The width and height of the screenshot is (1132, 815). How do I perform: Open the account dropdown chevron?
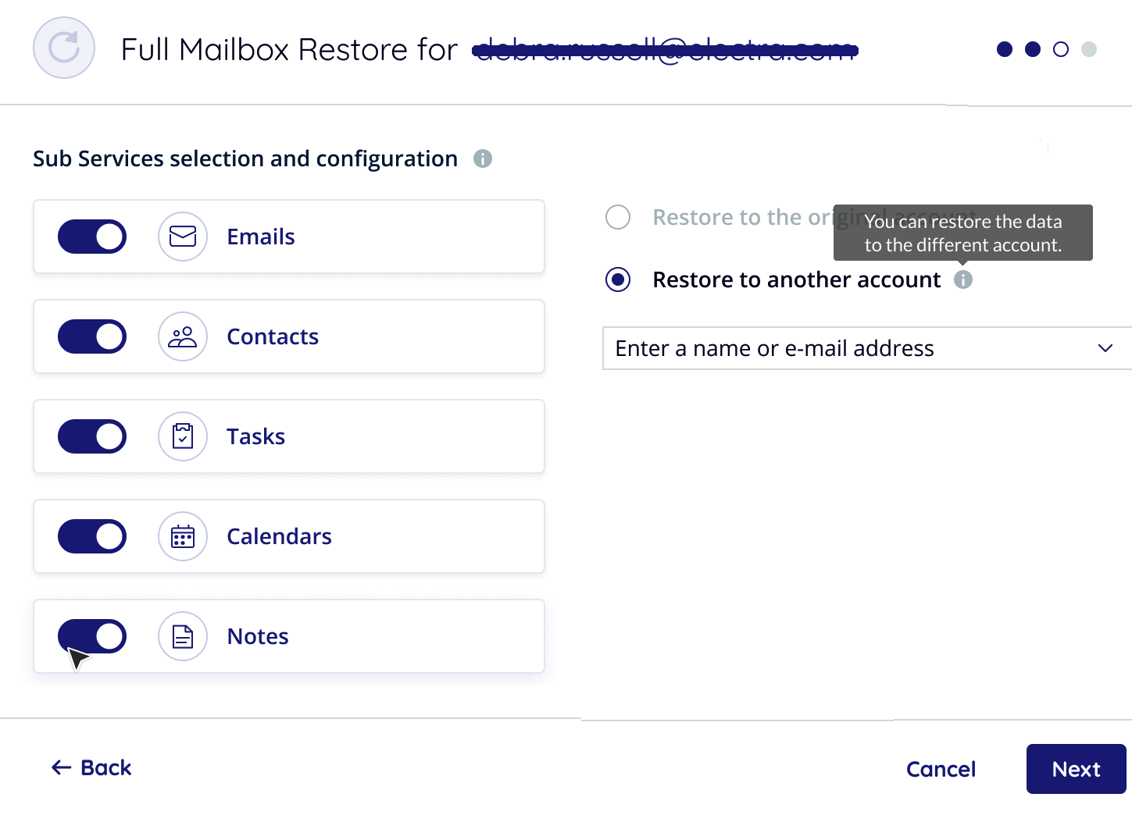coord(1105,348)
